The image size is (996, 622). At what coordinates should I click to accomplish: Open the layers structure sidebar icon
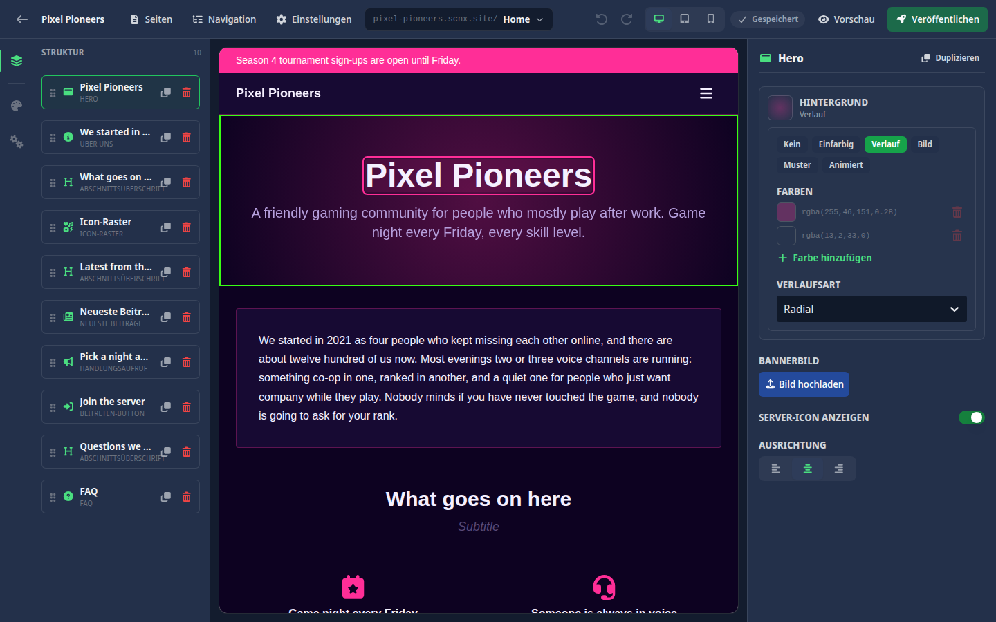pos(17,61)
